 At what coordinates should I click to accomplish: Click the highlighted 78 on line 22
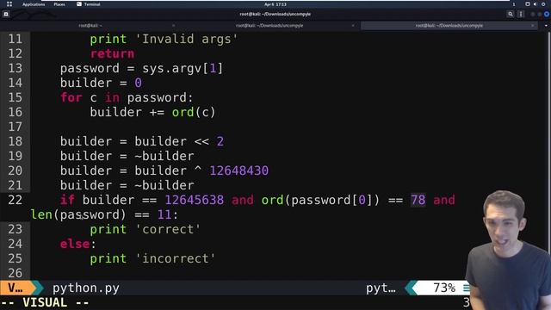pos(418,200)
